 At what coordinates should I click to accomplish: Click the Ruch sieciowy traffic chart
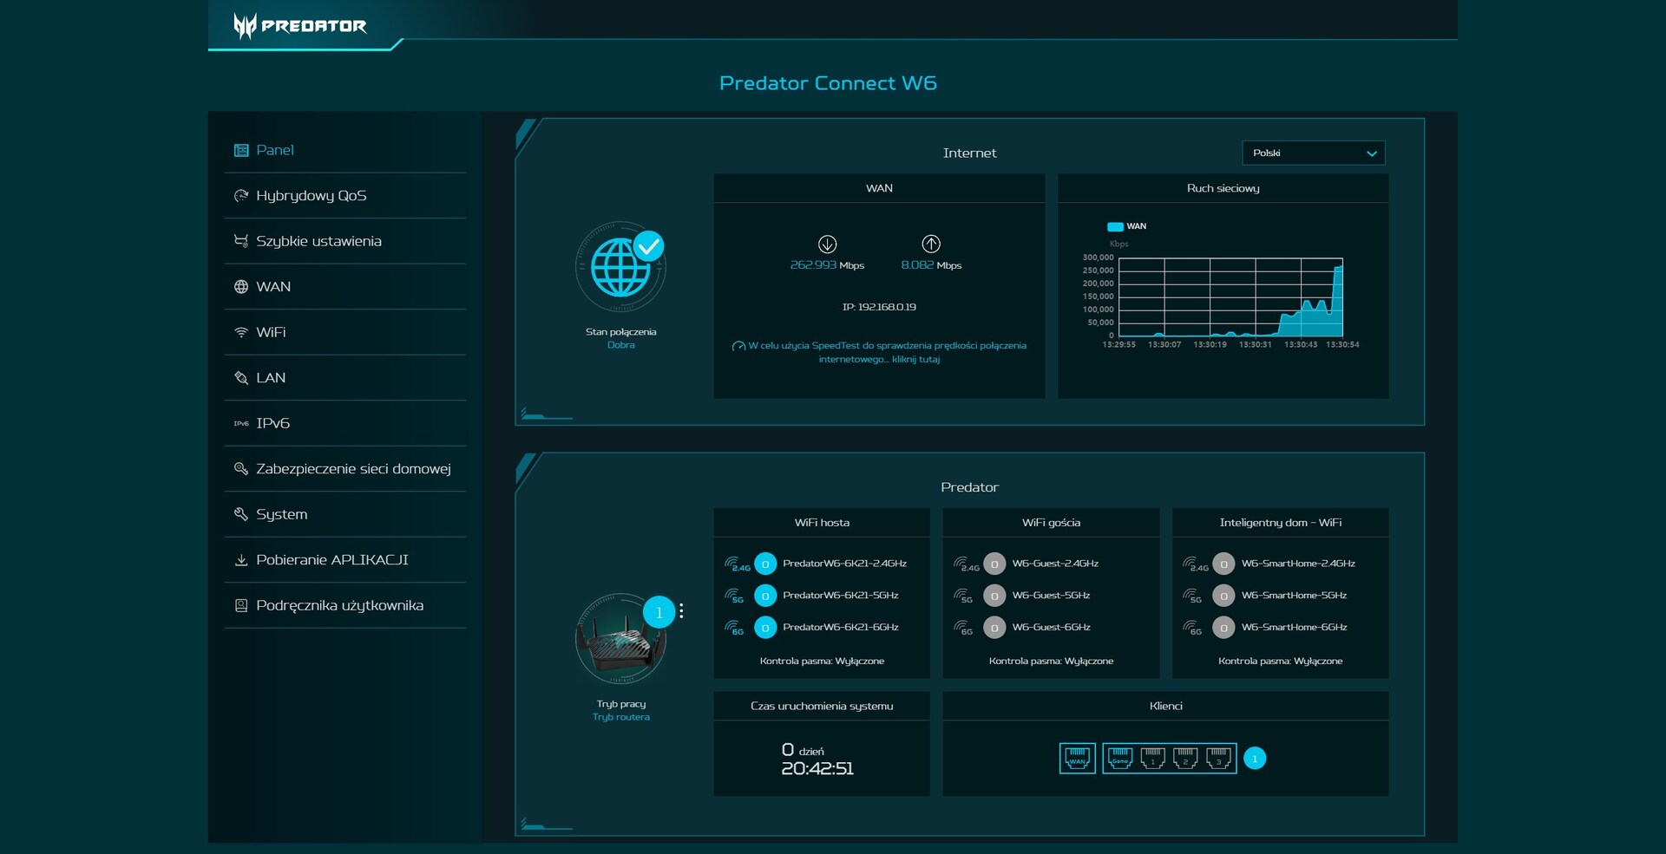point(1230,297)
